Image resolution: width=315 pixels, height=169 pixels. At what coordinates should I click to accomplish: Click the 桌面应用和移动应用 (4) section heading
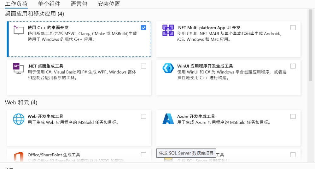[x=35, y=14]
